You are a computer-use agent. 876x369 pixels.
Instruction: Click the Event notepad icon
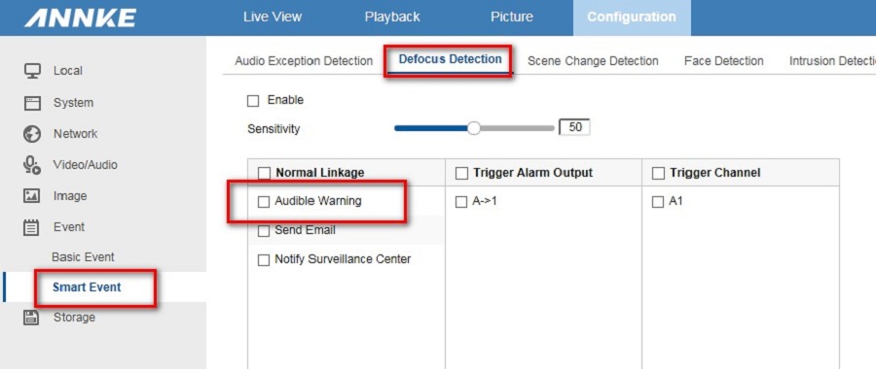[x=32, y=227]
